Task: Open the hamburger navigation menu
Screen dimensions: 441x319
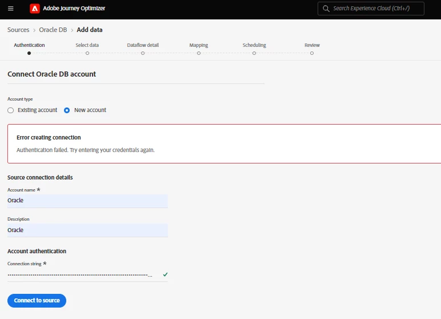Action: pos(11,9)
